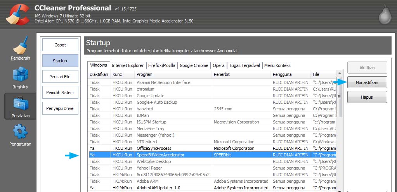397x192 pixels.
Task: Select the NTRedirect entry
Action: [x=212, y=141]
